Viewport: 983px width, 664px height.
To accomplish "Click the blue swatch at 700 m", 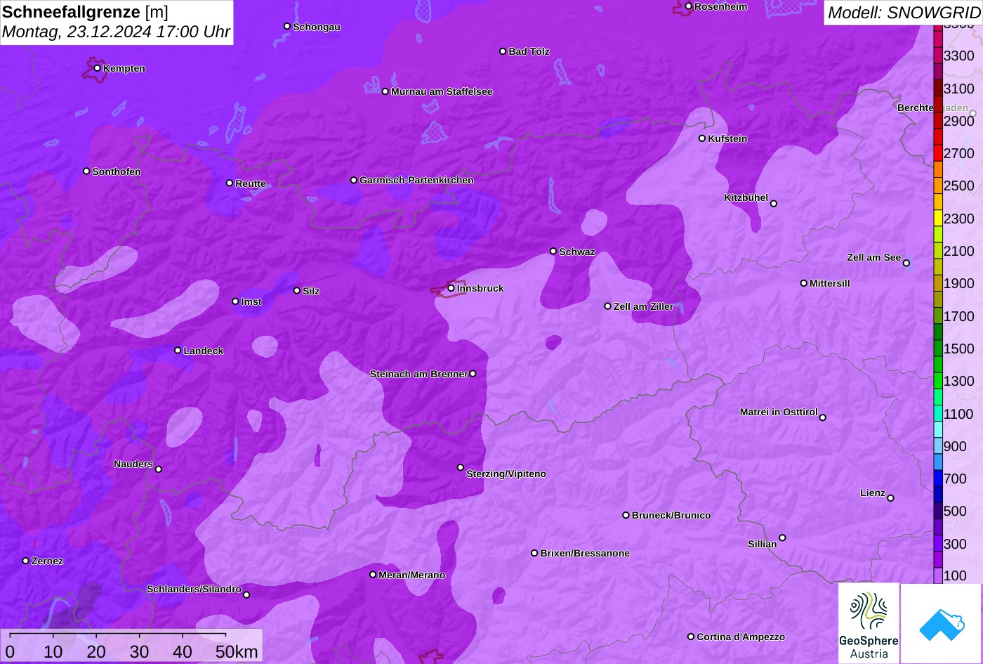I will (938, 479).
